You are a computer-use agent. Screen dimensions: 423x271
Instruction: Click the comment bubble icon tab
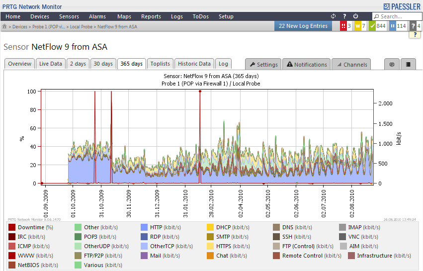[392, 65]
